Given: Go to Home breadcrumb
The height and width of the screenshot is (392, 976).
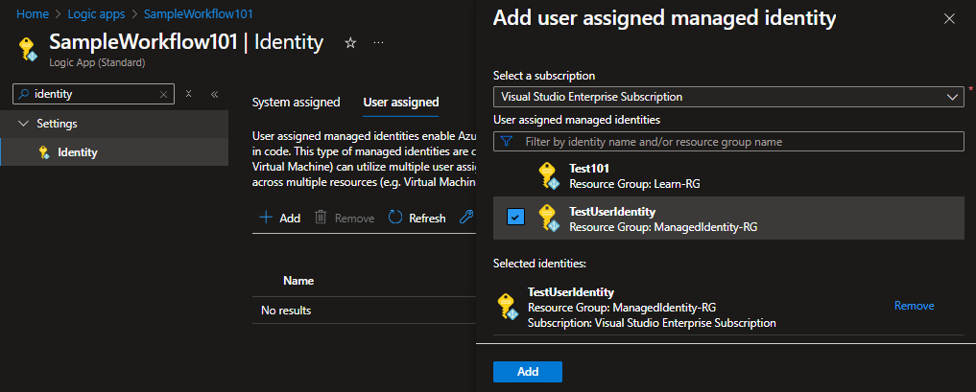Looking at the screenshot, I should tap(33, 13).
